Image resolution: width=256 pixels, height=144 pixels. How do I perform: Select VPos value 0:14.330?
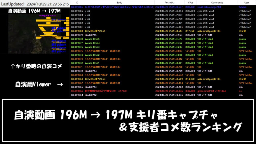(x=190, y=79)
